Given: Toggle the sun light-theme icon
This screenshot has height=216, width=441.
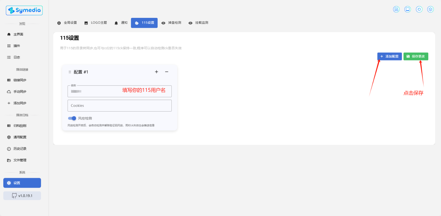Looking at the screenshot, I should point(419,9).
